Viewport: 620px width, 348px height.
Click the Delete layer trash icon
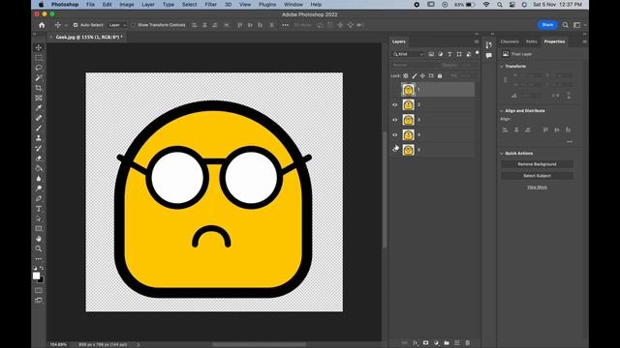tap(467, 343)
